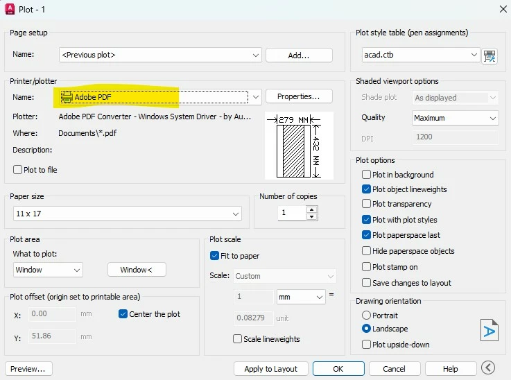
Task: Click the scale value field showing 1
Action: coord(254,297)
